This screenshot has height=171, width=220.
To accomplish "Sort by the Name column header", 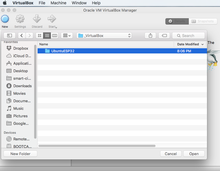I will pos(106,44).
